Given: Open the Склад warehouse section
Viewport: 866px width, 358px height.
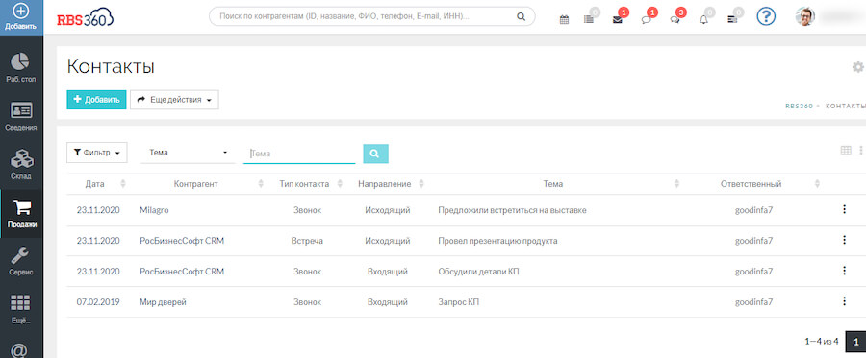Looking at the screenshot, I should pyautogui.click(x=21, y=164).
